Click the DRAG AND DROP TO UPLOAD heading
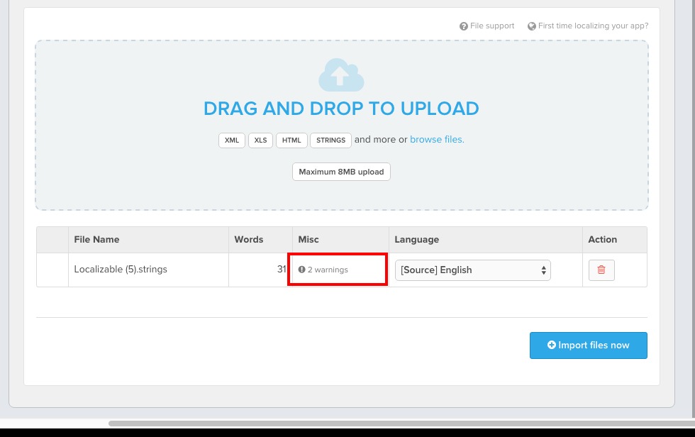The height and width of the screenshot is (437, 695). tap(341, 109)
